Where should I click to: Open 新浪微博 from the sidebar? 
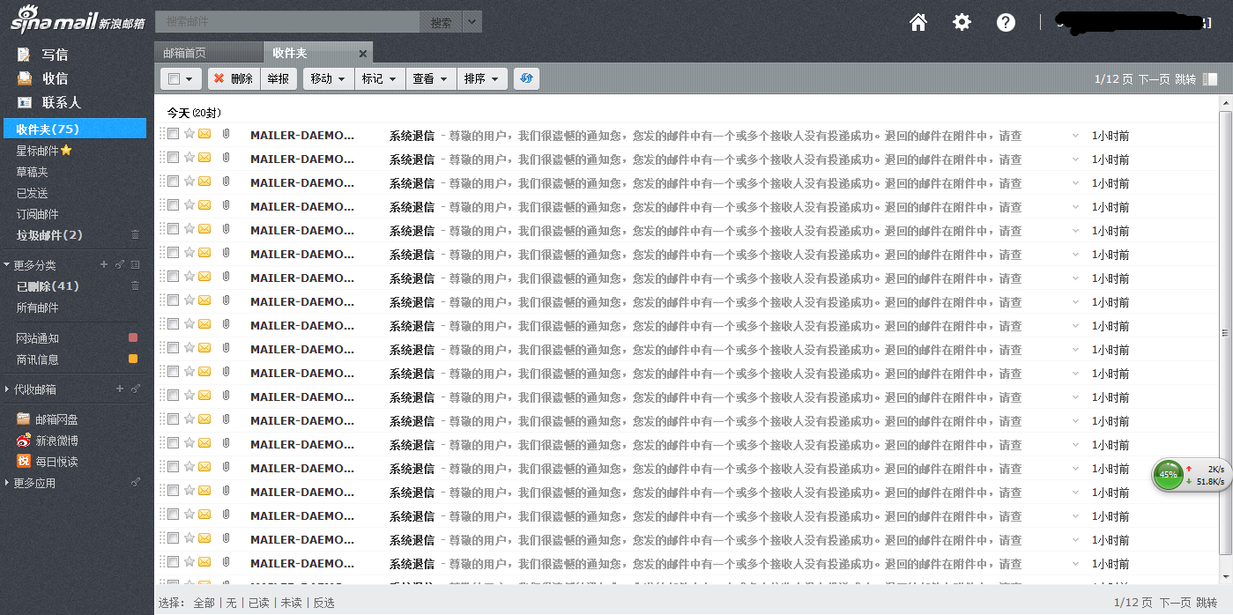[56, 441]
